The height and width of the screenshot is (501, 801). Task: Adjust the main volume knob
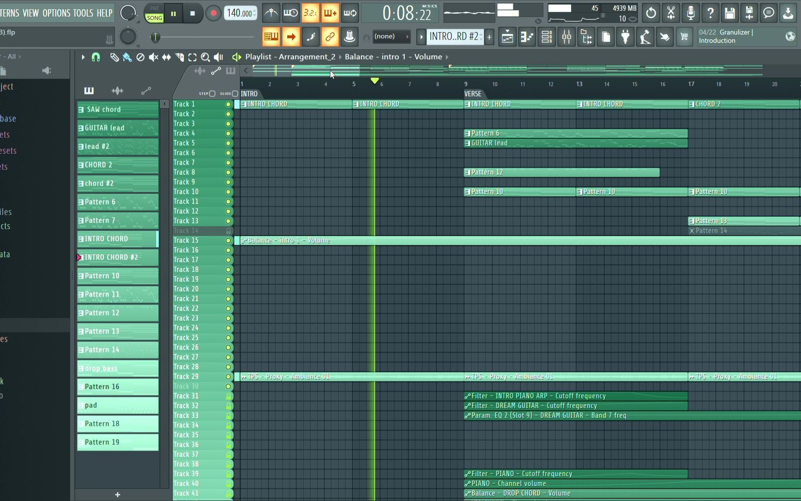[x=128, y=13]
